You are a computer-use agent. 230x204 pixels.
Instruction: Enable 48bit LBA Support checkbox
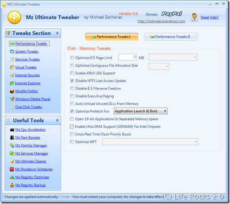pos(72,73)
